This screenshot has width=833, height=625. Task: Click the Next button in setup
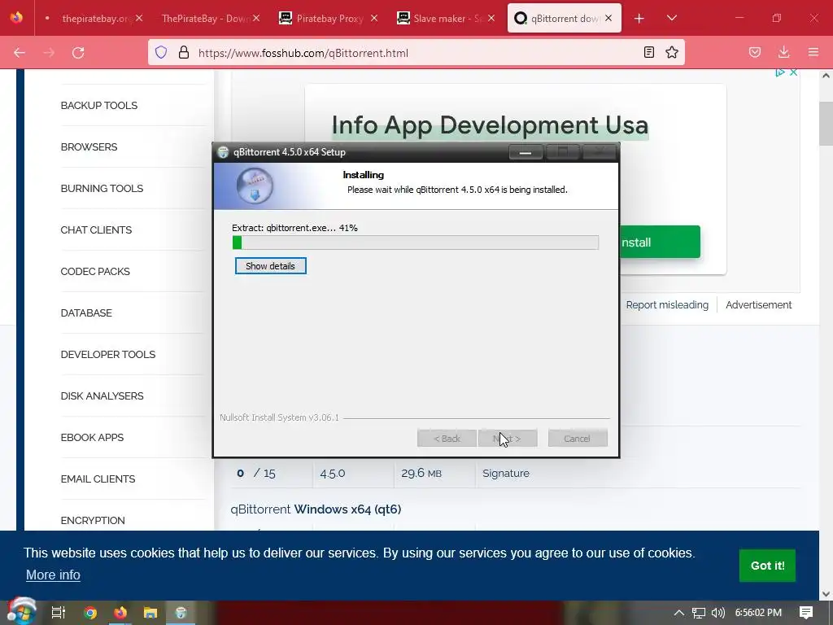[508, 439]
